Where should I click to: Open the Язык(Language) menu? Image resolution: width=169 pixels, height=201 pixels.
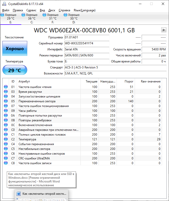click(84, 10)
